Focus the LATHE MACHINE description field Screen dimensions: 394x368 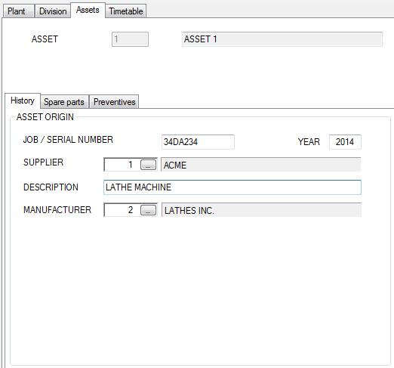232,187
